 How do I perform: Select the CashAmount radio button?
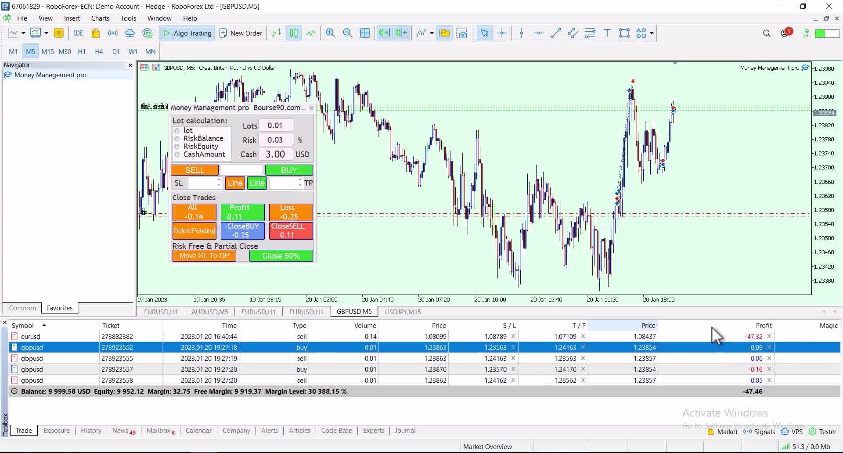point(177,155)
